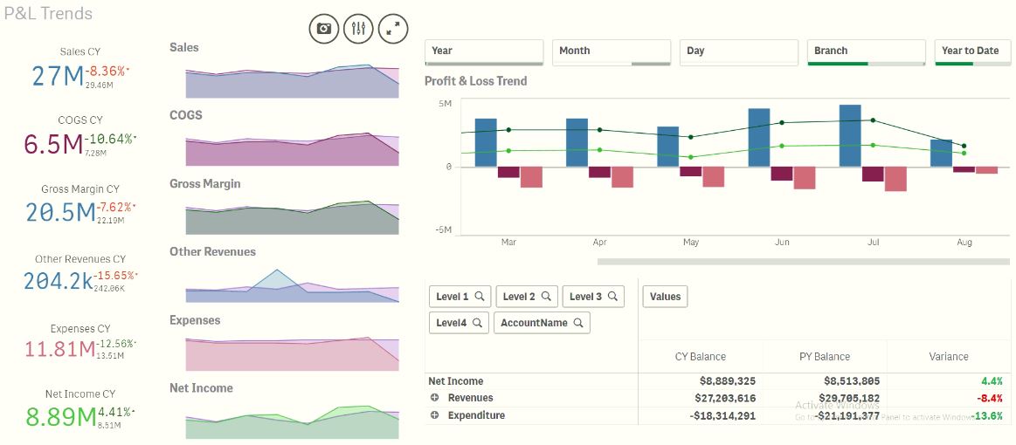The width and height of the screenshot is (1016, 445).
Task: Click the Gross Margin trend area chart
Action: pyautogui.click(x=293, y=217)
